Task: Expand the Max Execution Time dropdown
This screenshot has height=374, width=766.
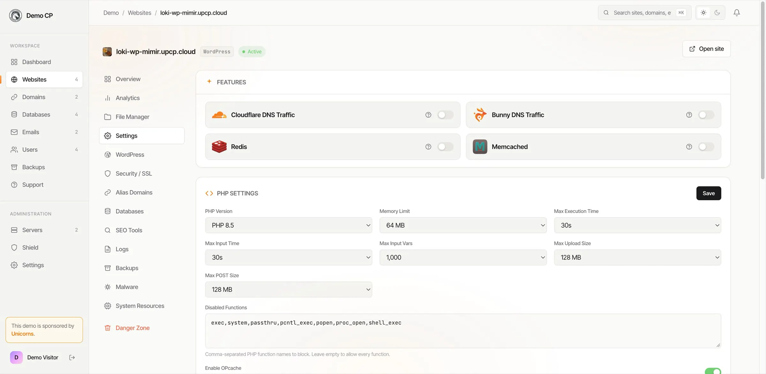Action: (637, 225)
